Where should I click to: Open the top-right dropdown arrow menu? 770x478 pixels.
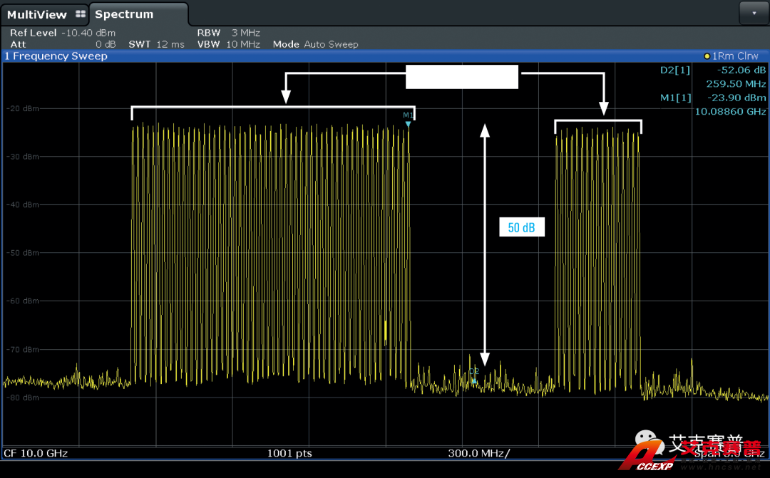coord(754,13)
